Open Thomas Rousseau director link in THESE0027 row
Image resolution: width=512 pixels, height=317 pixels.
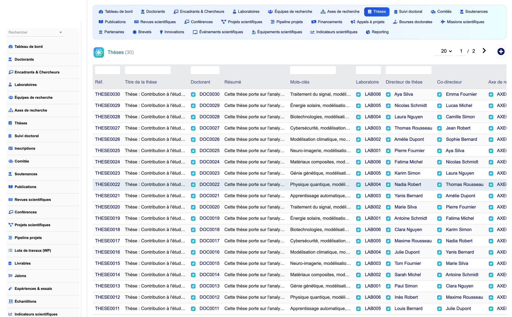[413, 128]
